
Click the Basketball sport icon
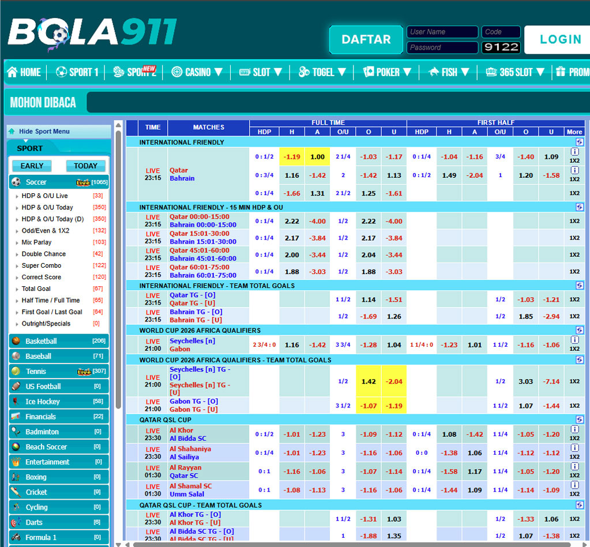[x=16, y=341]
